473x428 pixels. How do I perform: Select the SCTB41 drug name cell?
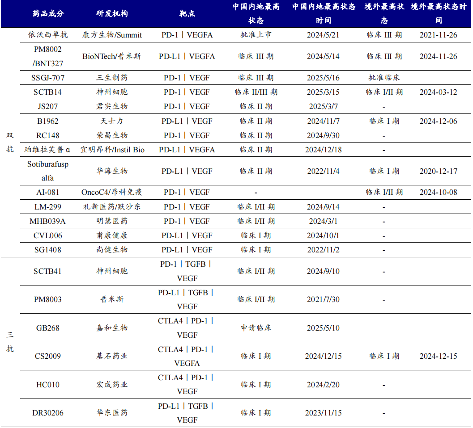click(47, 271)
